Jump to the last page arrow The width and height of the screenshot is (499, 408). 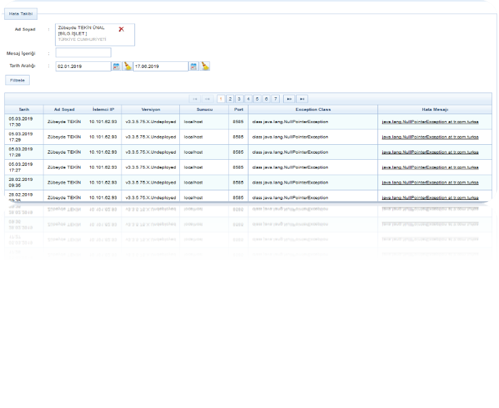(x=302, y=99)
